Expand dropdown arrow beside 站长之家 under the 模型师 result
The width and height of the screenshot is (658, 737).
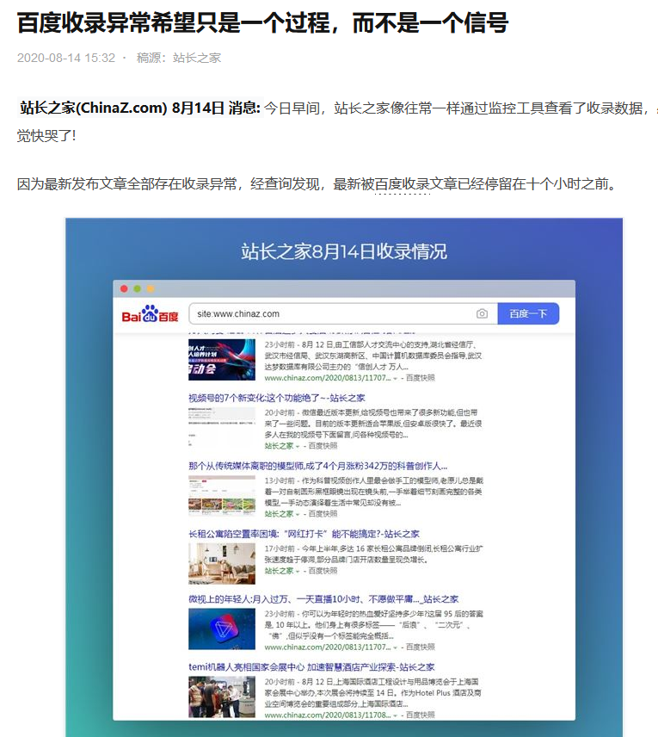[x=298, y=514]
